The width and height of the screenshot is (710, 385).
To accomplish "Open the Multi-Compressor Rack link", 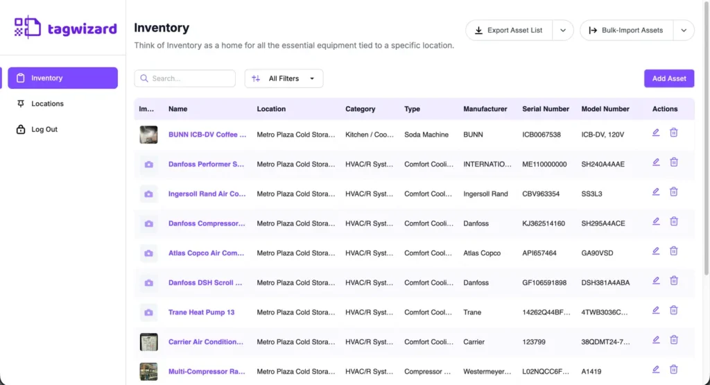I will 207,371.
